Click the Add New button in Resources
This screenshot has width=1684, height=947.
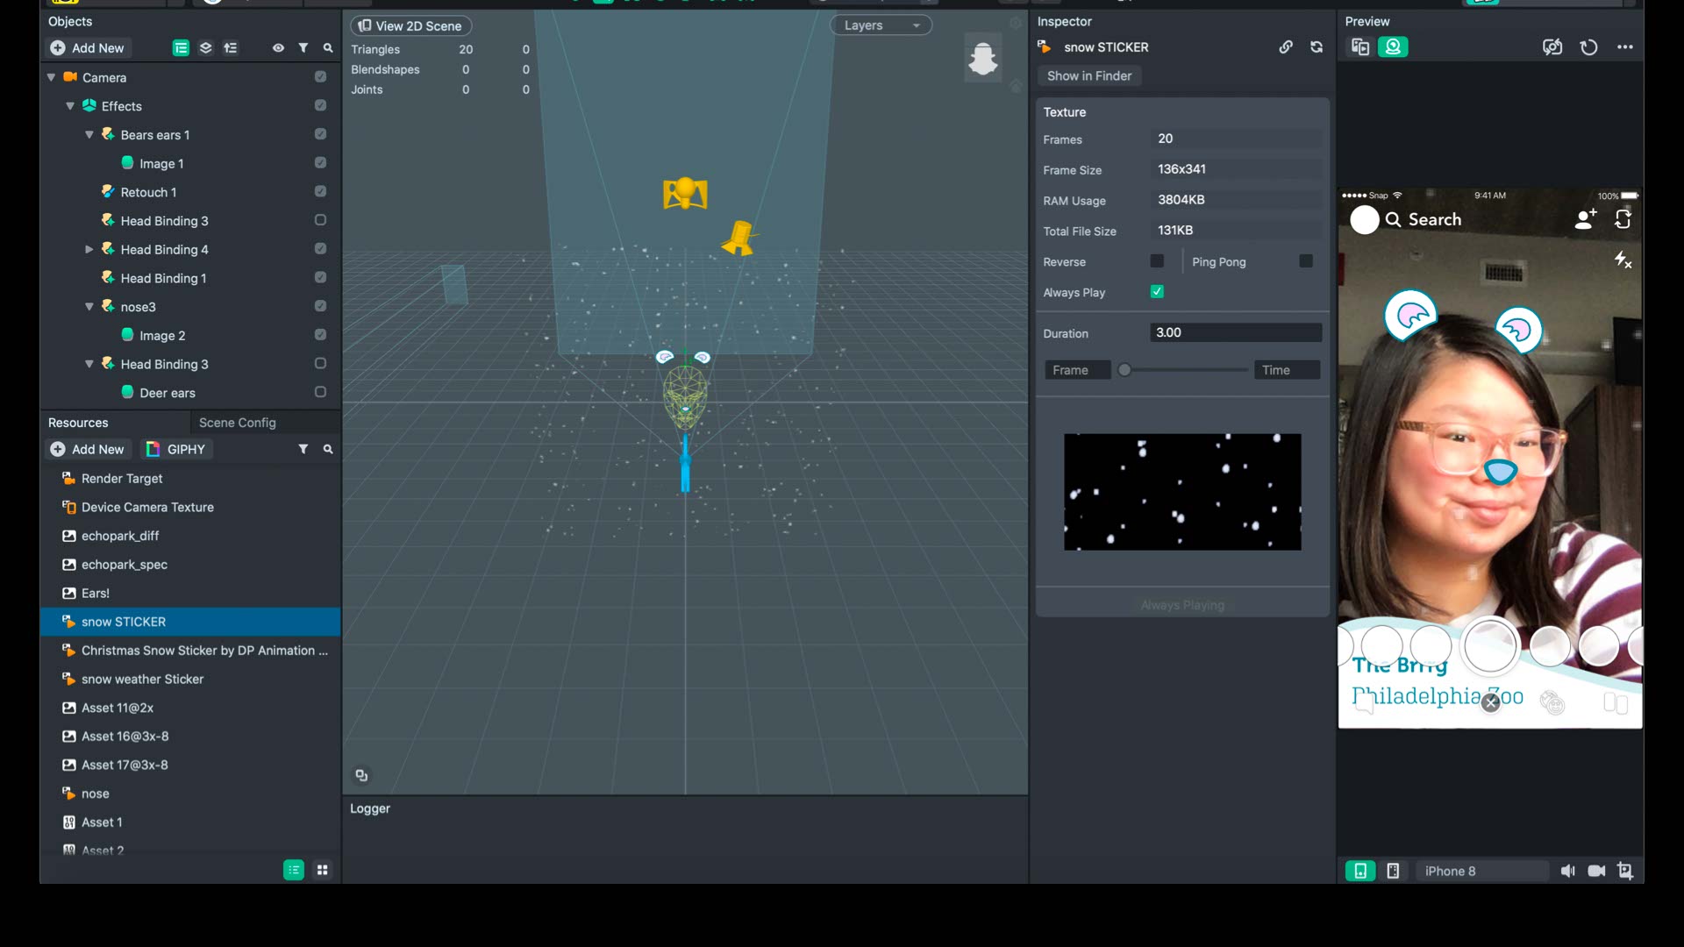click(88, 449)
